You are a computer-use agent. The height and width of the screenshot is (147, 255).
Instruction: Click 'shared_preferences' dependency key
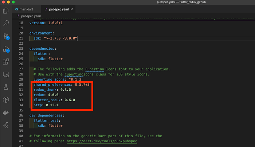tap(52, 85)
